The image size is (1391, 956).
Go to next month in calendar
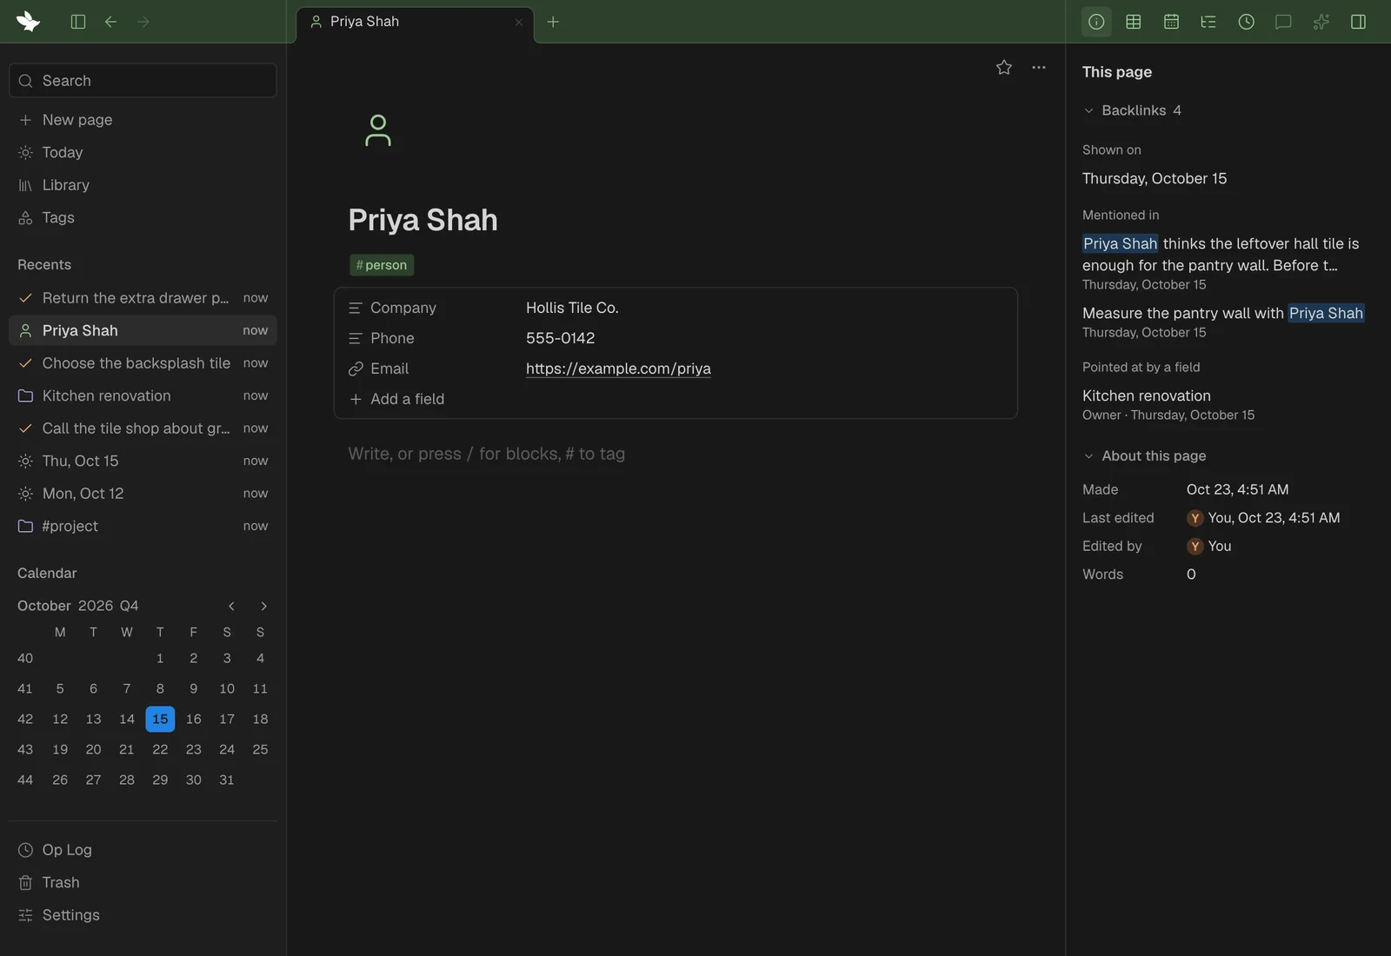[263, 606]
